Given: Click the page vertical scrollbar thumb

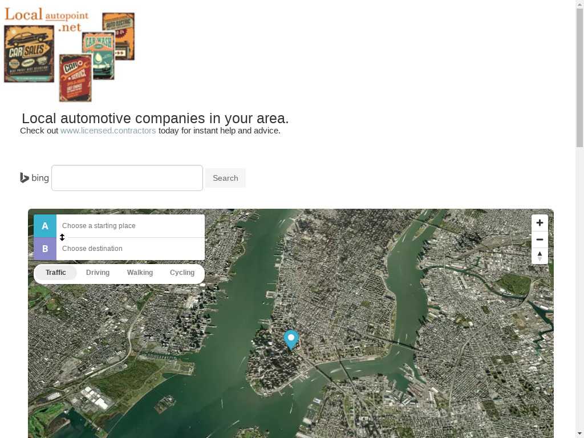Looking at the screenshot, I should tap(579, 78).
